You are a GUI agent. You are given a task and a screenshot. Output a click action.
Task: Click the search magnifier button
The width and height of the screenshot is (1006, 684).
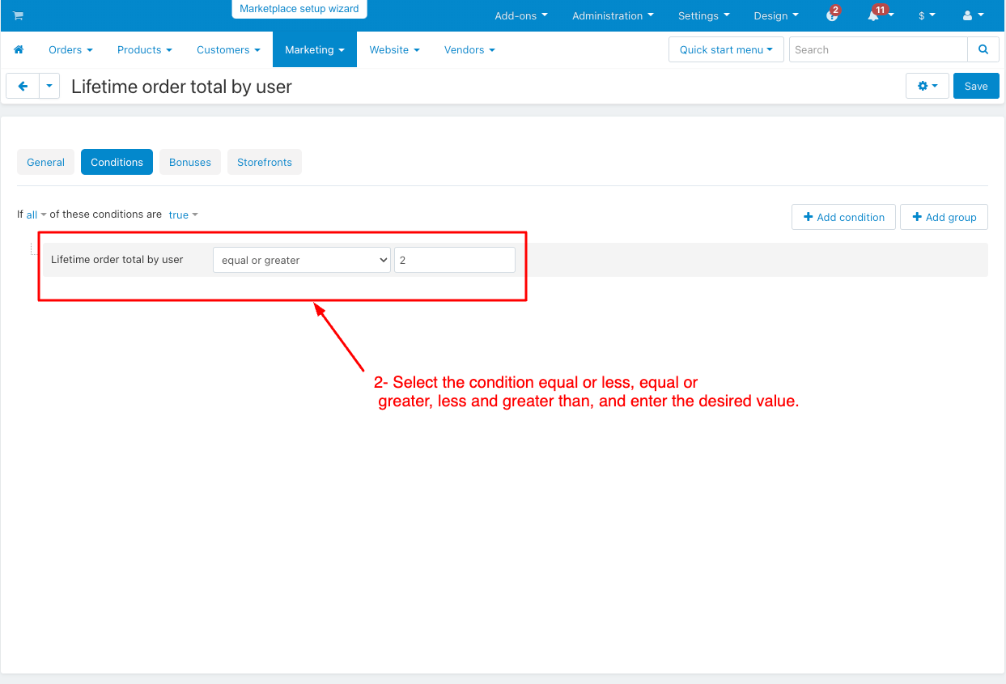coord(983,50)
